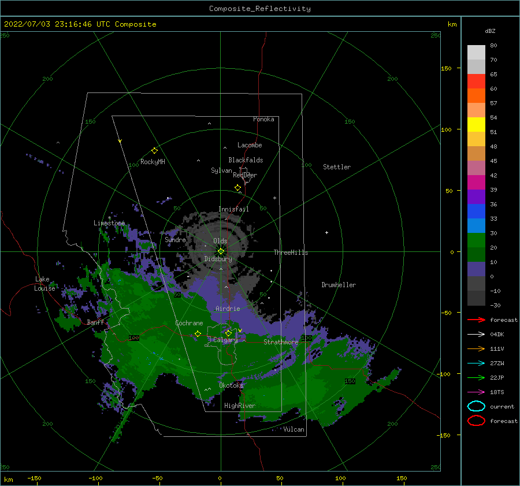520x486 pixels.
Task: Click the dBZ legend heading
Action: 490,31
